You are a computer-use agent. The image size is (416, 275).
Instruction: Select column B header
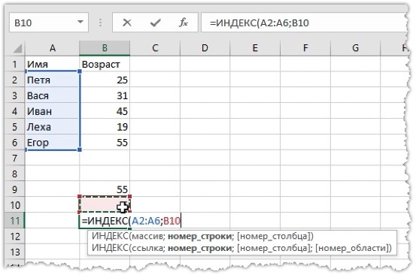point(105,48)
